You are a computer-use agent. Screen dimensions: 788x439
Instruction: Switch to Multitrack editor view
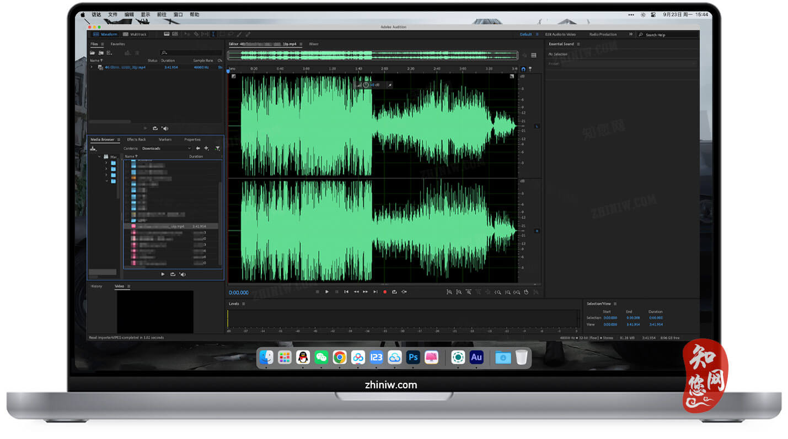click(x=135, y=34)
